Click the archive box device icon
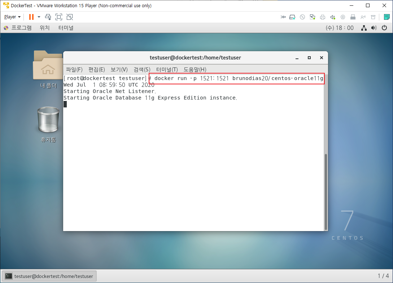 373,17
